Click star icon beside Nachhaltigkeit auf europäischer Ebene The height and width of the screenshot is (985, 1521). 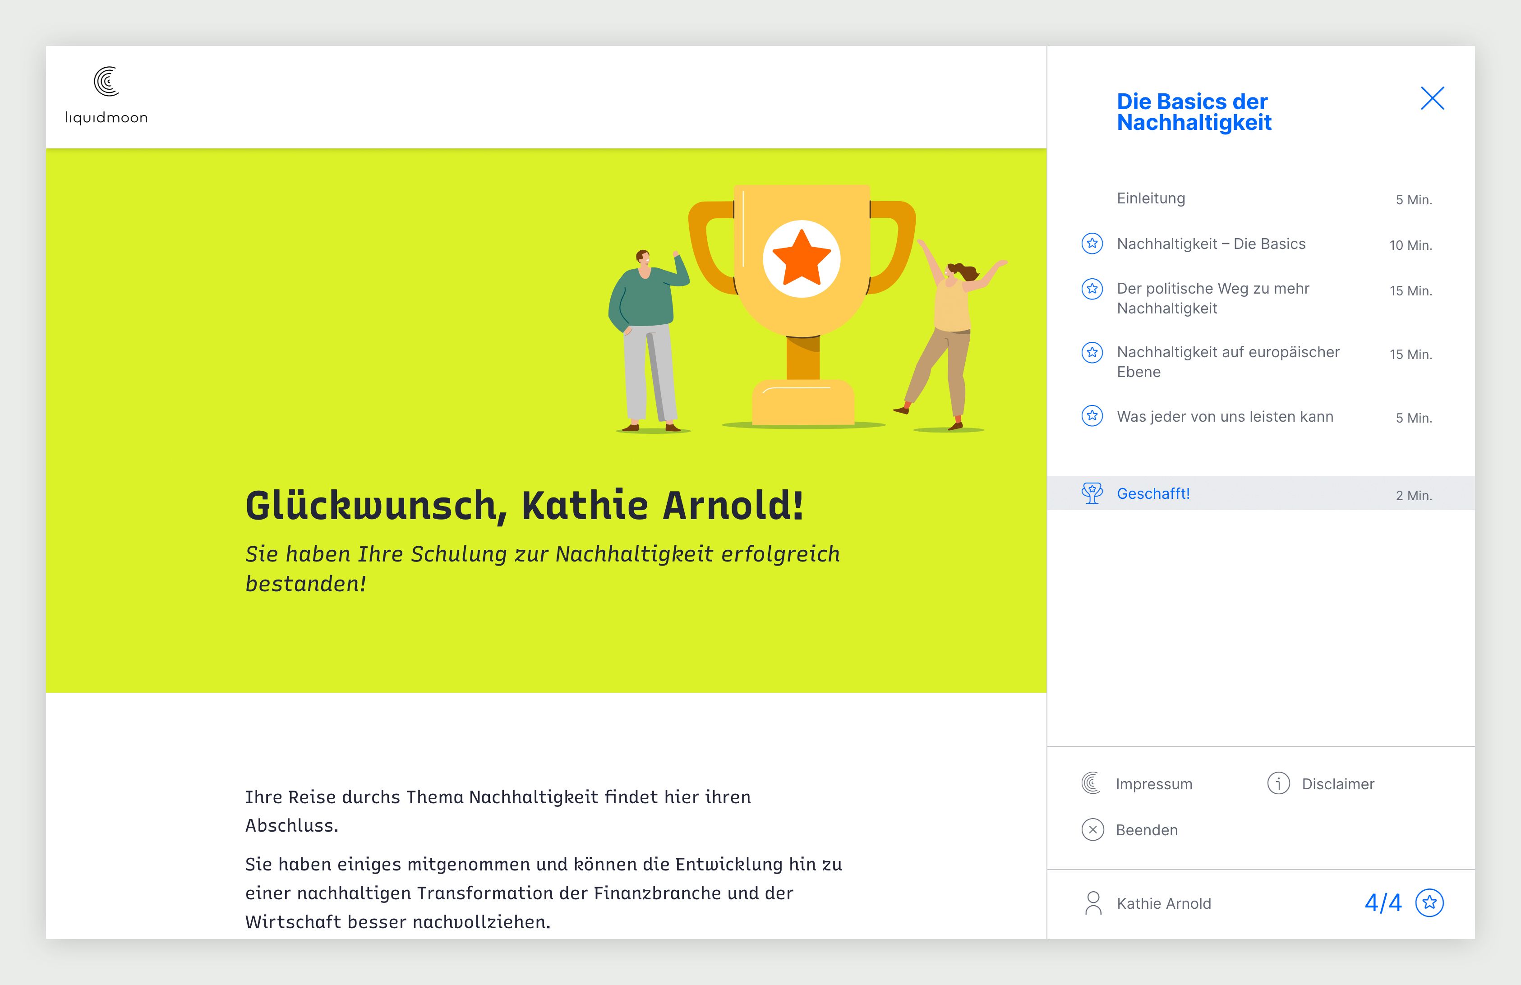(1092, 352)
